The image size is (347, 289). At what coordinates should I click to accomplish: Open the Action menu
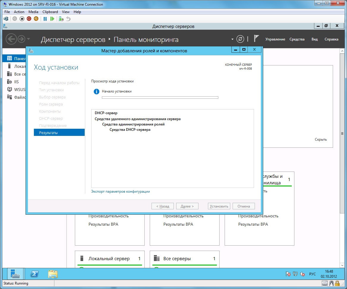pyautogui.click(x=19, y=12)
